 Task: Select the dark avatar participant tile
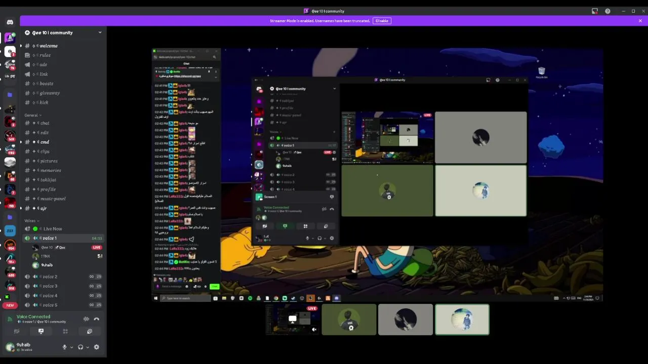[406, 320]
